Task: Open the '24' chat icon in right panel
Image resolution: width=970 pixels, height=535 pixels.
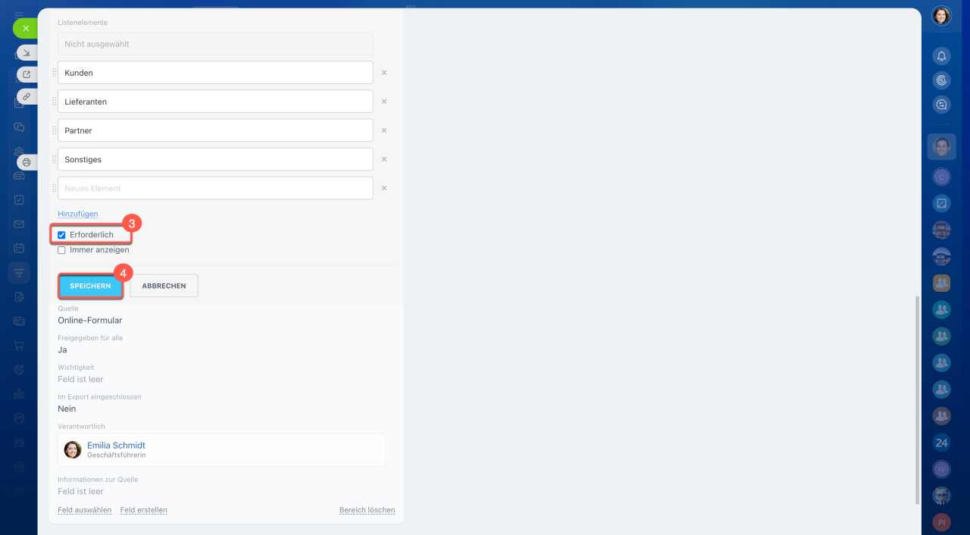Action: pos(941,443)
